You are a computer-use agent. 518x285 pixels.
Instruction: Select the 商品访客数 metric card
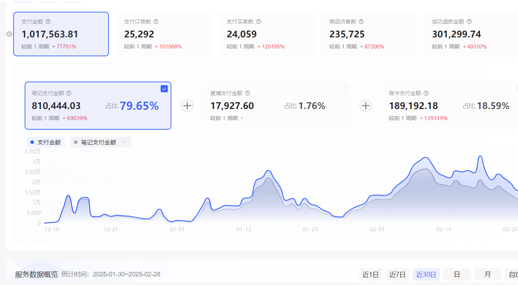point(369,34)
